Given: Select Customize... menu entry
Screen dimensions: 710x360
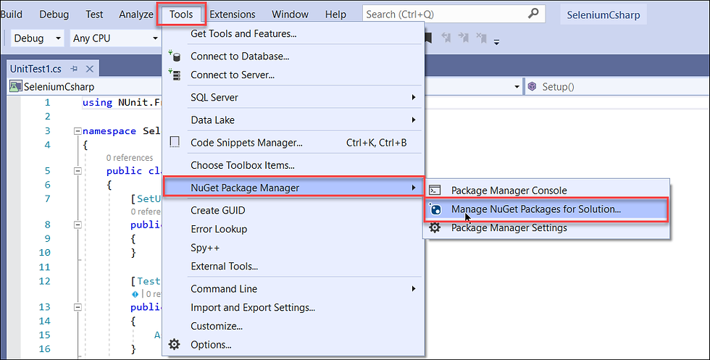Looking at the screenshot, I should click(293, 326).
